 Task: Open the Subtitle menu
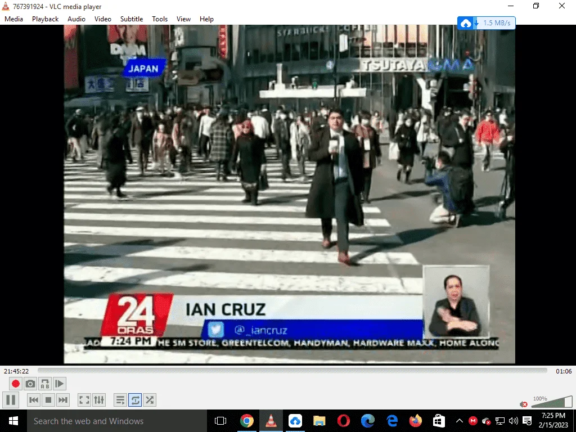pyautogui.click(x=132, y=19)
